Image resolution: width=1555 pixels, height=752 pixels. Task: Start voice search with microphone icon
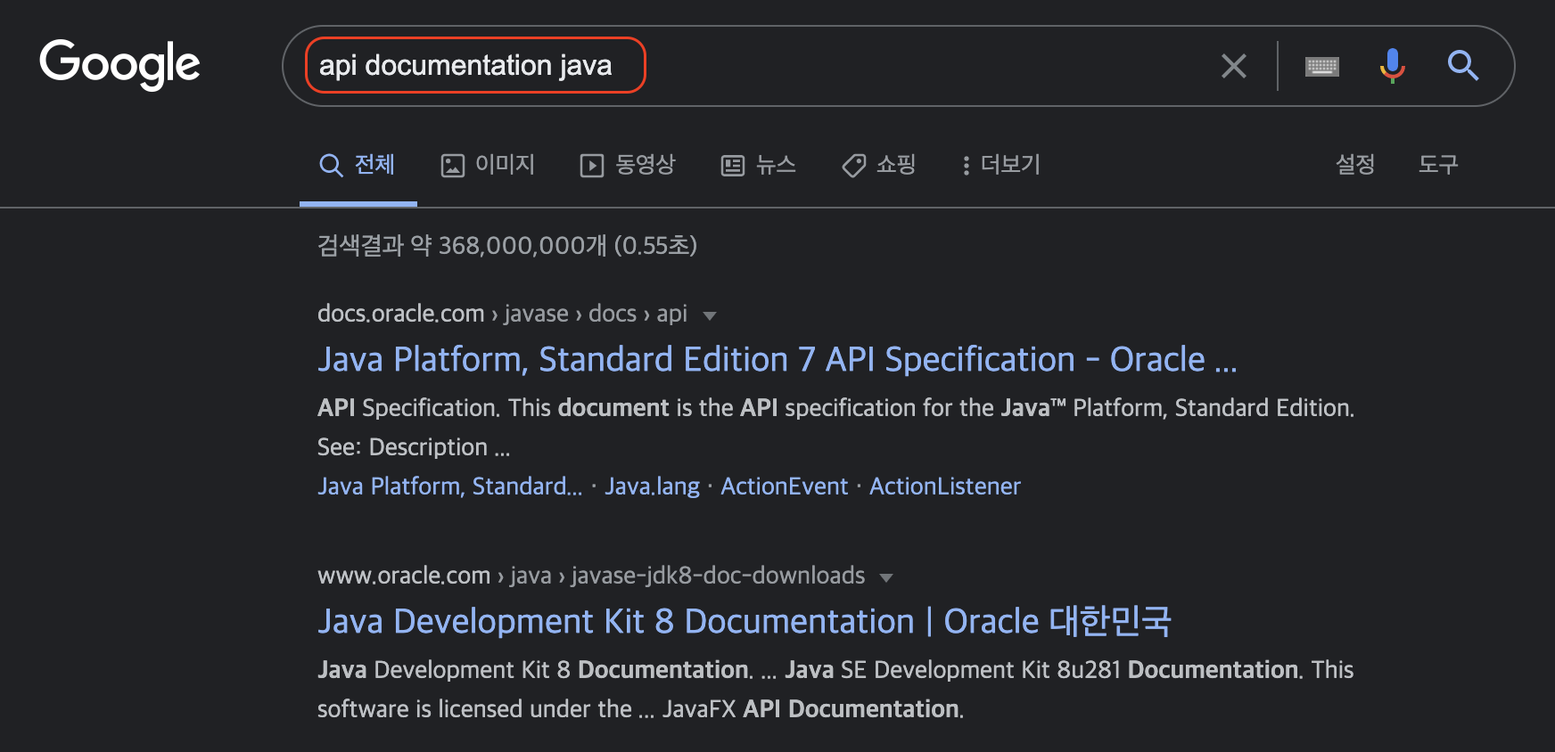pyautogui.click(x=1392, y=66)
